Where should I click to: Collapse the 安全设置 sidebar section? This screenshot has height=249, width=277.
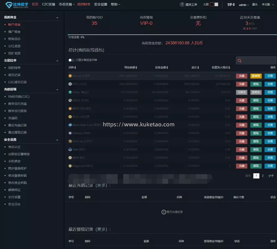pos(57,140)
